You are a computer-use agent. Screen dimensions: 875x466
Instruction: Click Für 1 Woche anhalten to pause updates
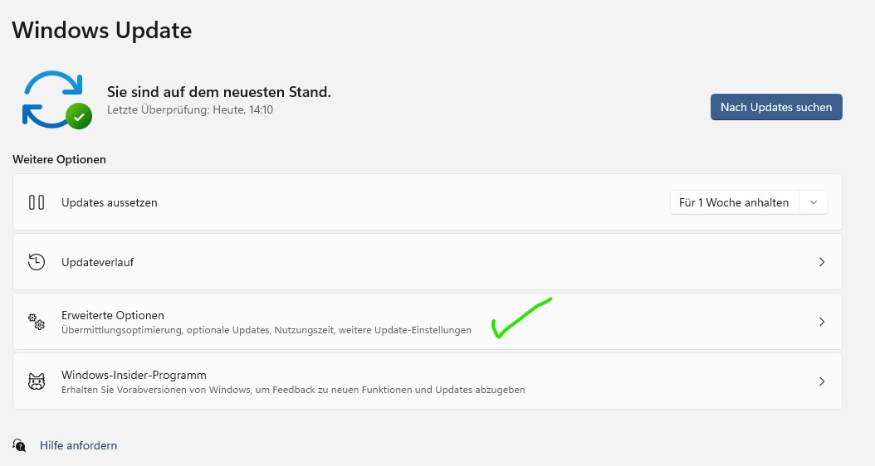click(x=735, y=202)
